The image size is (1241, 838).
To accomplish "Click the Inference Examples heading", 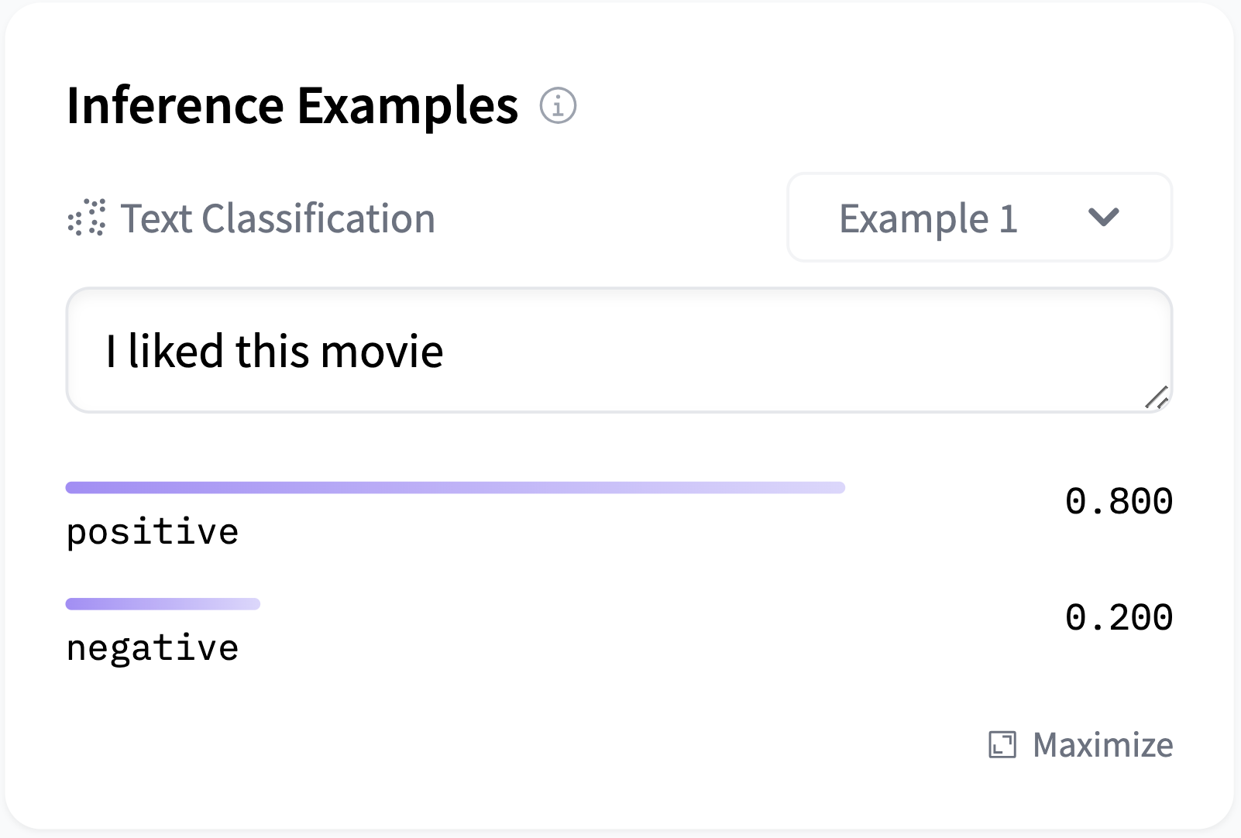I will point(292,105).
